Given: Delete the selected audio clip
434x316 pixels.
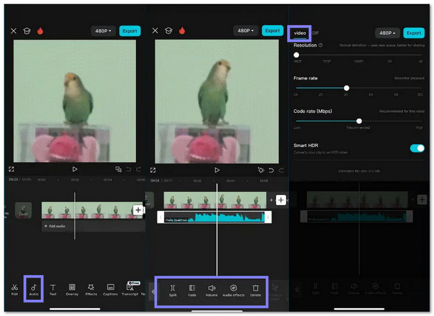Looking at the screenshot, I should click(x=255, y=291).
